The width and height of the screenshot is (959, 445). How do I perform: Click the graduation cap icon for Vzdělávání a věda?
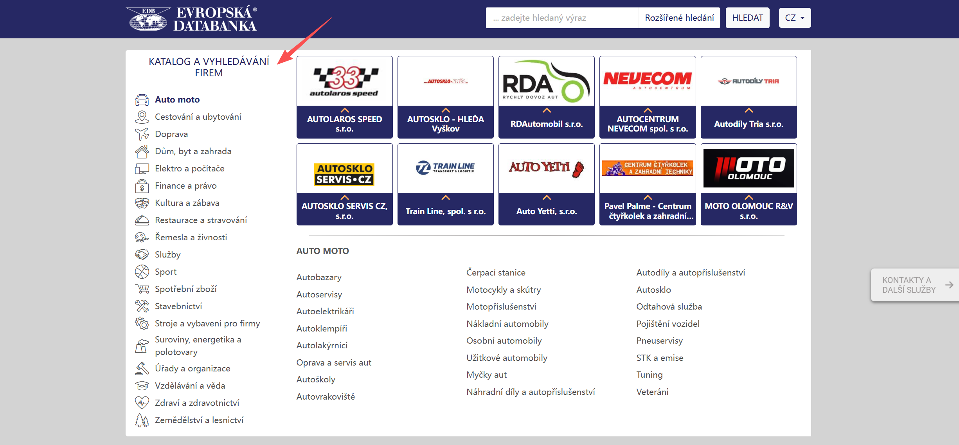pos(142,386)
